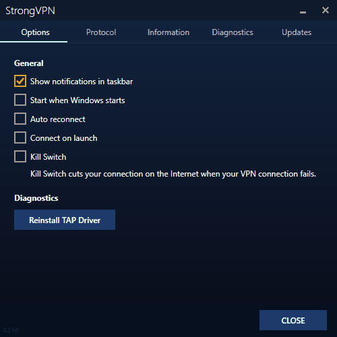This screenshot has height=337, width=337.
Task: Click the 'Connect on launch' label text
Action: (64, 138)
